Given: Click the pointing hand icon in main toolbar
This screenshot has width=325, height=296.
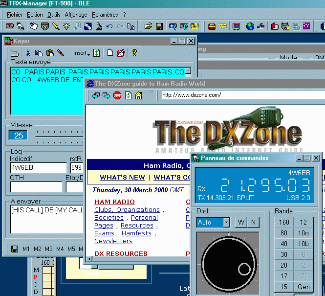Looking at the screenshot, I should click(x=21, y=26).
